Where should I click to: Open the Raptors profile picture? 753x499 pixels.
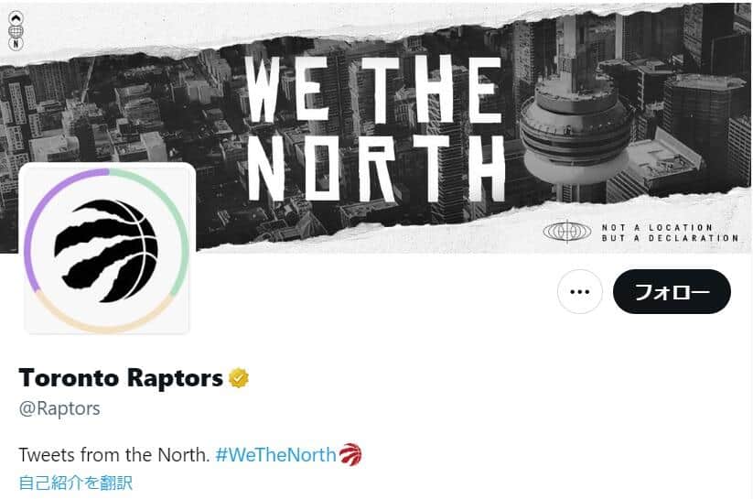[107, 249]
